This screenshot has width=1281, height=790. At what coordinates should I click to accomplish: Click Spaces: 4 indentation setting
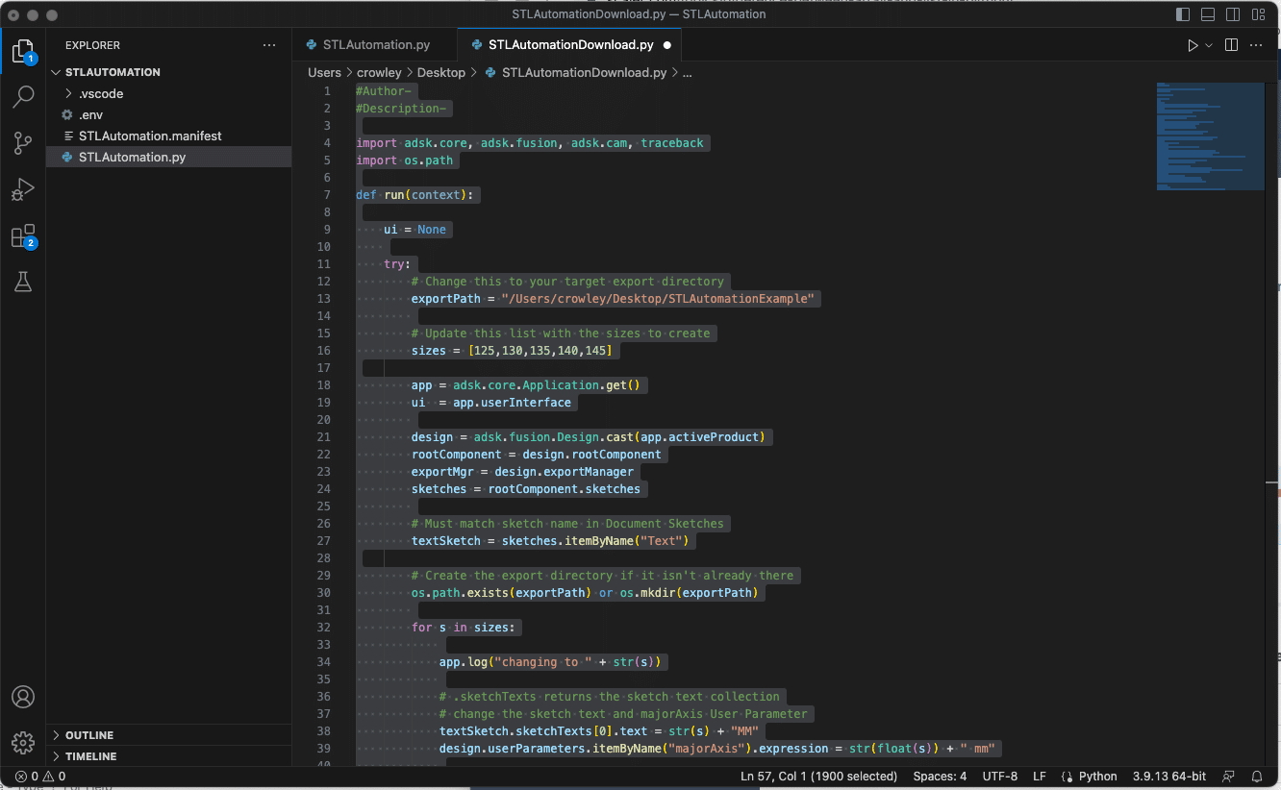[940, 777]
